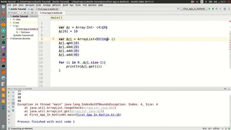
Task: Collapse the src folder
Action: [x=11, y=26]
